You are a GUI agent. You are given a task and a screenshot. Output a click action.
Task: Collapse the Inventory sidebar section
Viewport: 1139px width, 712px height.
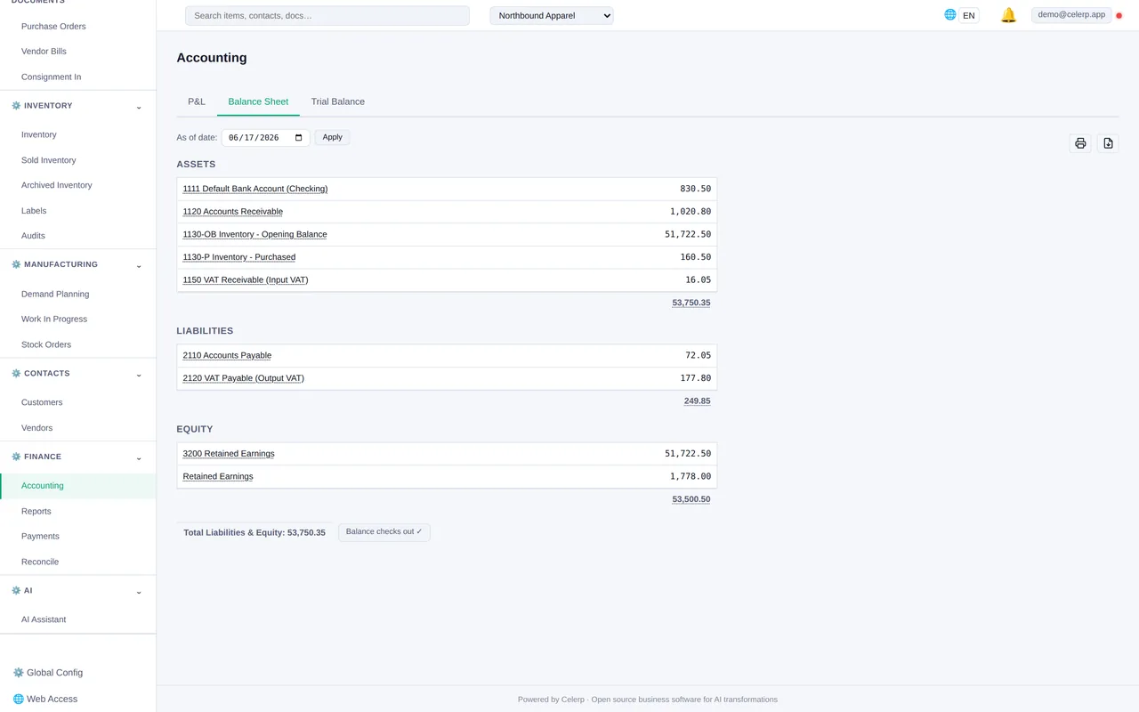pos(139,107)
